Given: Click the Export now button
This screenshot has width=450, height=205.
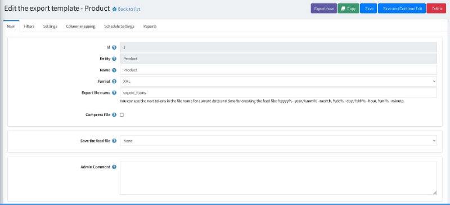Looking at the screenshot, I should pyautogui.click(x=324, y=8).
